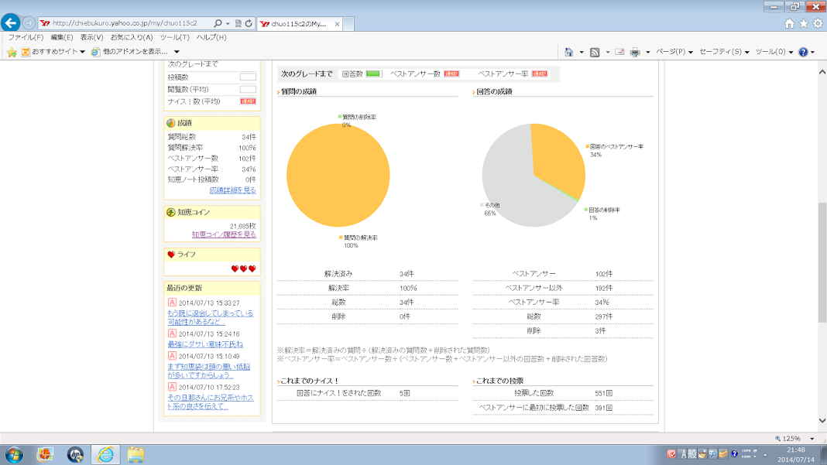Open the Windows Start button
Image resolution: width=827 pixels, height=465 pixels.
pos(14,454)
